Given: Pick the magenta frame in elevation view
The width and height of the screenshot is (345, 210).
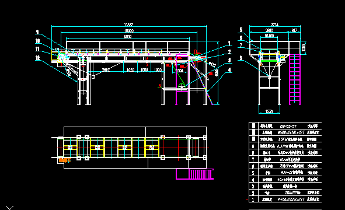Looking at the screenshot, I should tap(182, 80).
